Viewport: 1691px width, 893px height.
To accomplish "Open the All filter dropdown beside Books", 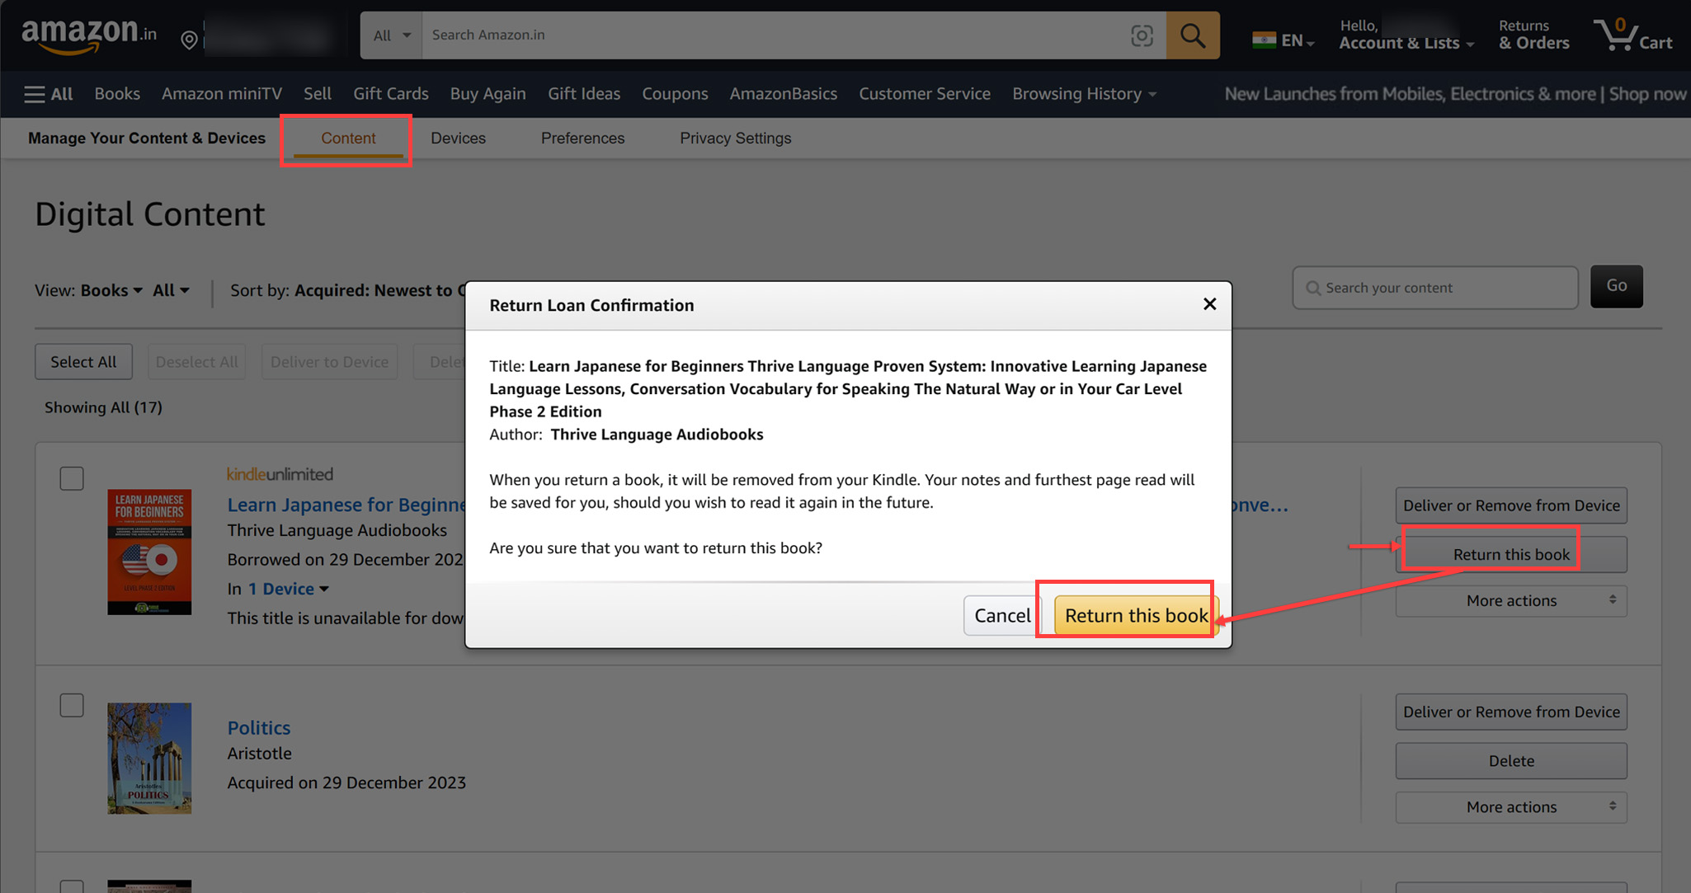I will [171, 290].
